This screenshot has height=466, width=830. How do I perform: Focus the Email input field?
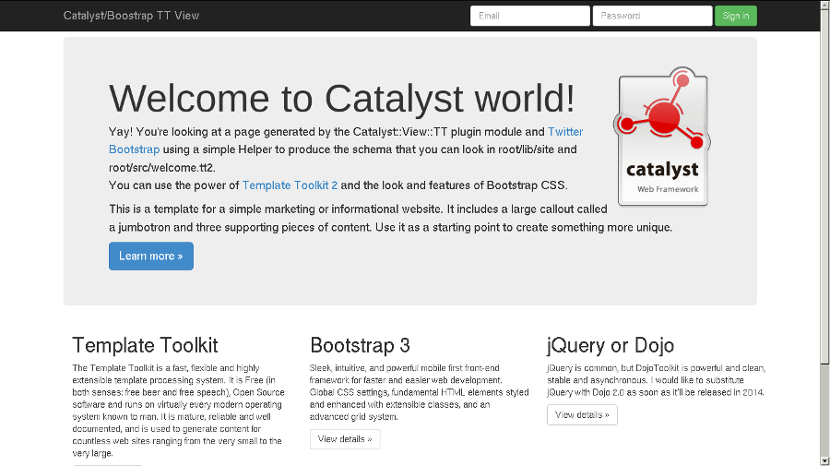530,16
